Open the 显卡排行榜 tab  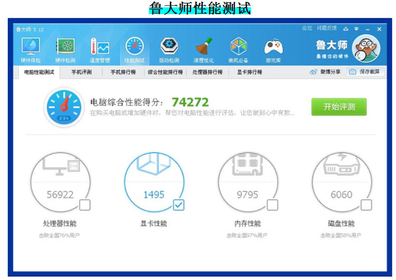coord(249,72)
